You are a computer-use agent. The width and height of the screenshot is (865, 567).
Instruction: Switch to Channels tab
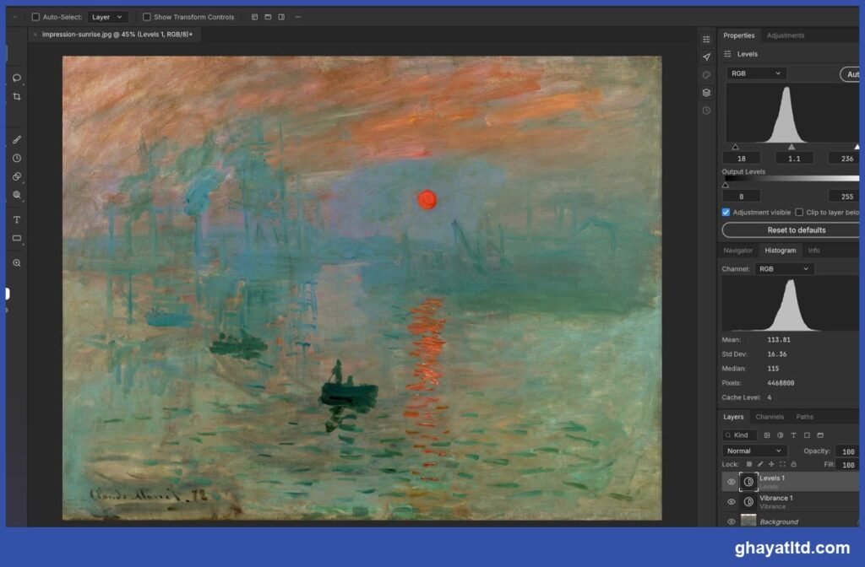770,417
